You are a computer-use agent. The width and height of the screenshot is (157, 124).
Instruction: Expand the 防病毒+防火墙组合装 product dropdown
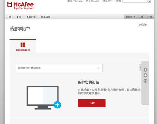pos(59,68)
